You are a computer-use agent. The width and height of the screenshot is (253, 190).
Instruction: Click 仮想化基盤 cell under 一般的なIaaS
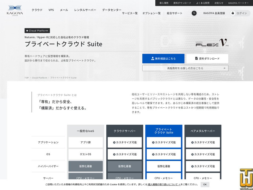pos(85,166)
